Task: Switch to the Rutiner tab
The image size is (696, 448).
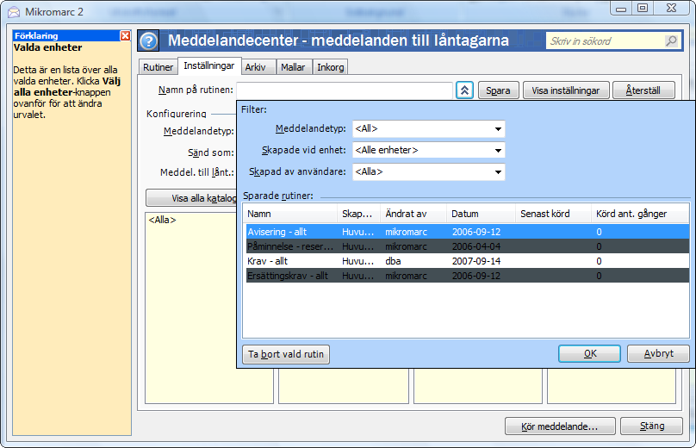Action: point(158,67)
